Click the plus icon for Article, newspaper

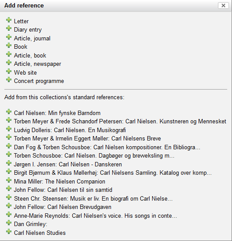tap(9, 63)
